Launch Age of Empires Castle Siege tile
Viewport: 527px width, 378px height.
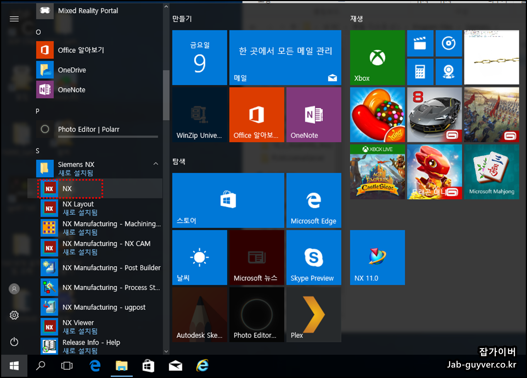(377, 172)
